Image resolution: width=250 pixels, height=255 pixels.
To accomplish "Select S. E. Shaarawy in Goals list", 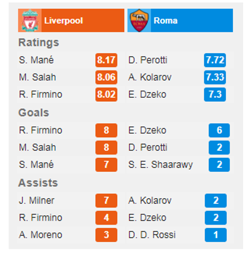I will point(160,165).
